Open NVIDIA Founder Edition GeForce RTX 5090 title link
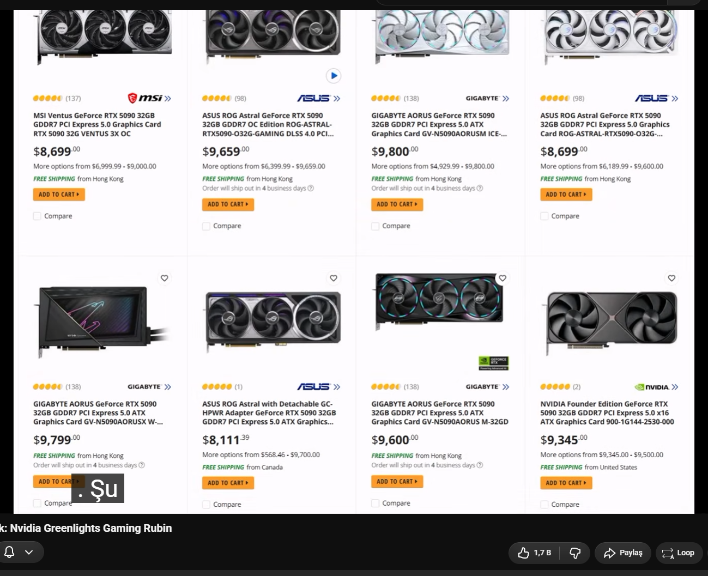 click(x=607, y=413)
